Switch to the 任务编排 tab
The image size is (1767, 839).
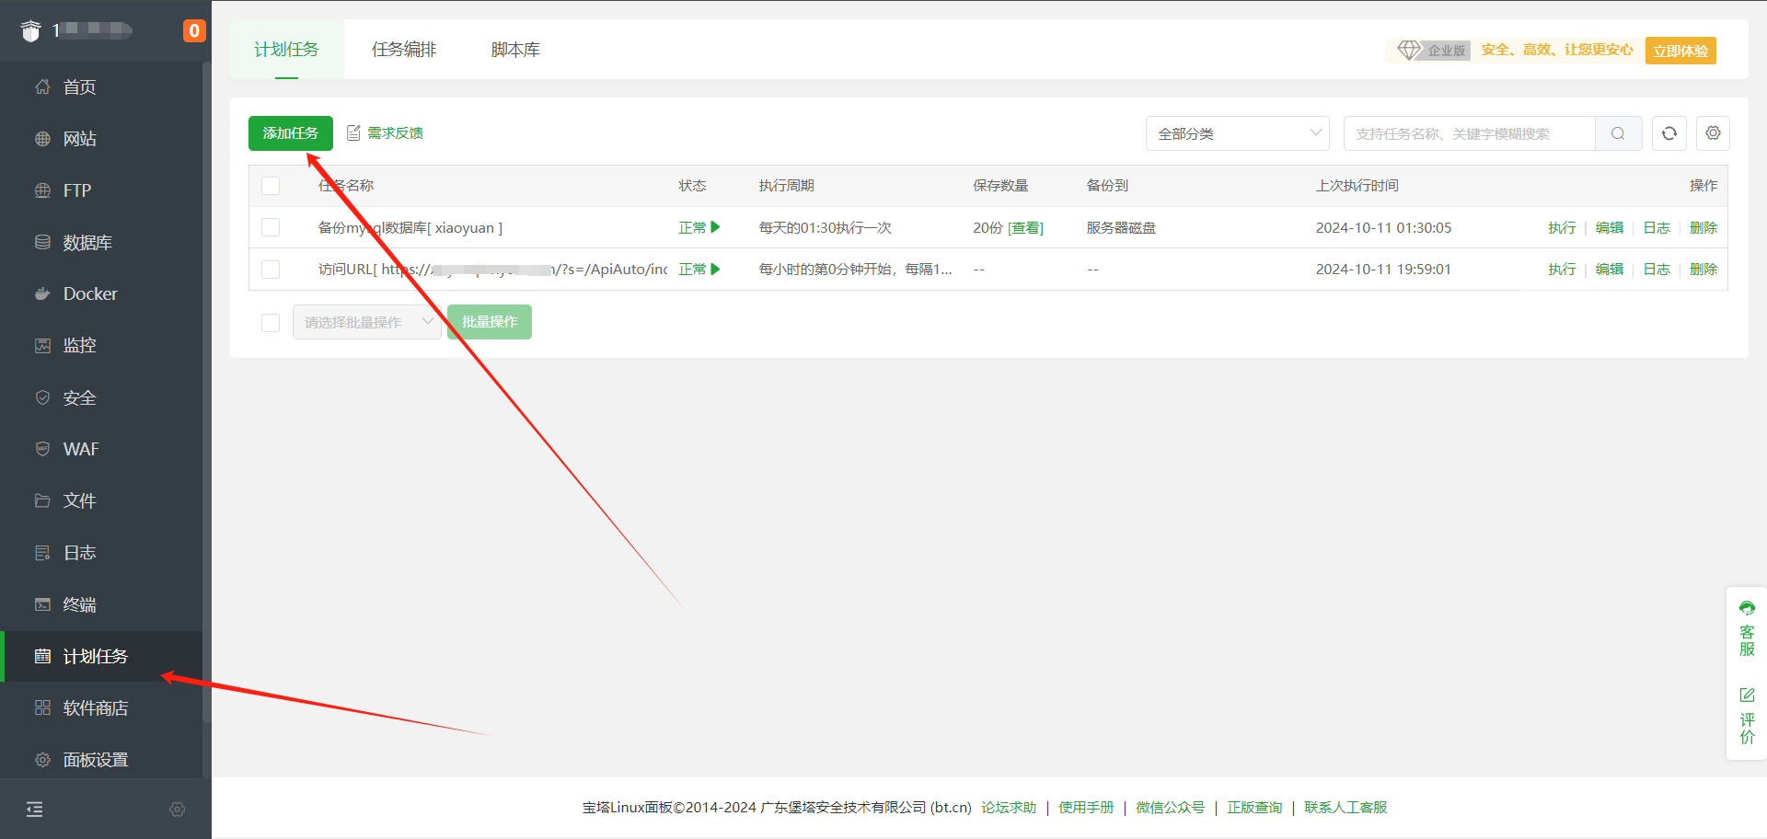tap(404, 50)
